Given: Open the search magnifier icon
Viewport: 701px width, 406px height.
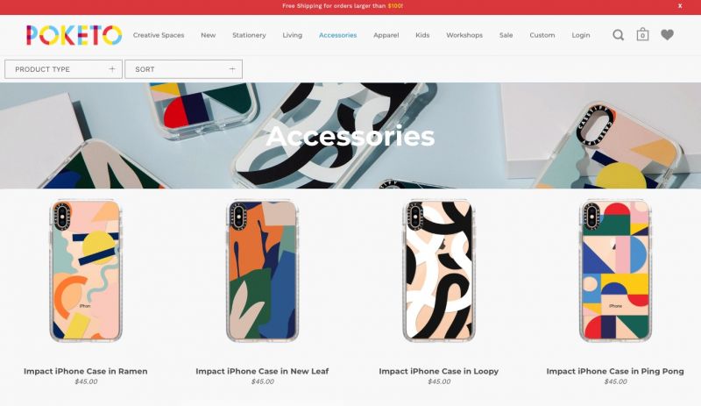Looking at the screenshot, I should [619, 35].
